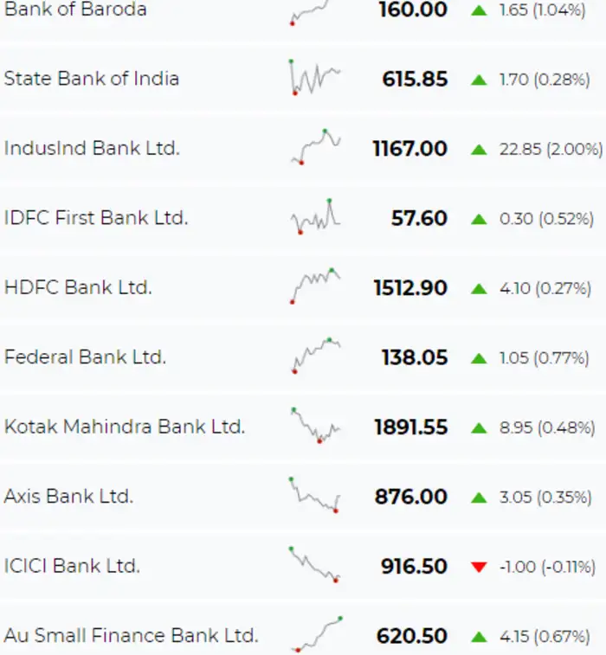Open IndusInd Bank Ltd. stock page
Screen dimensions: 606x655
point(92,148)
